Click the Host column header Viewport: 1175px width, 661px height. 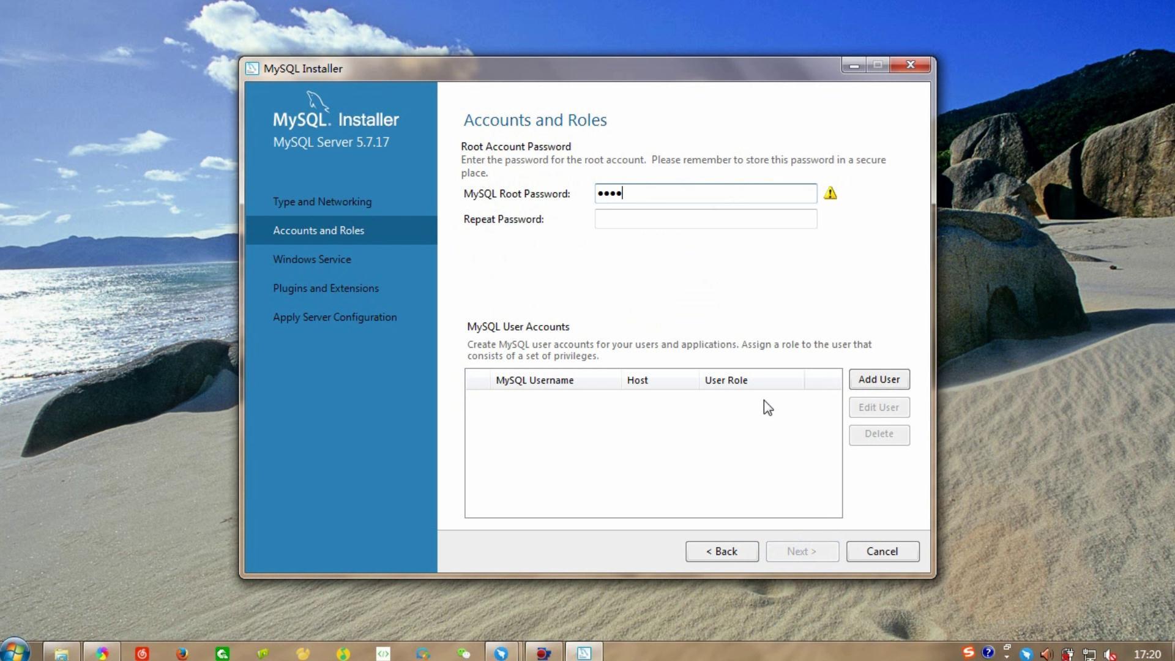click(660, 380)
